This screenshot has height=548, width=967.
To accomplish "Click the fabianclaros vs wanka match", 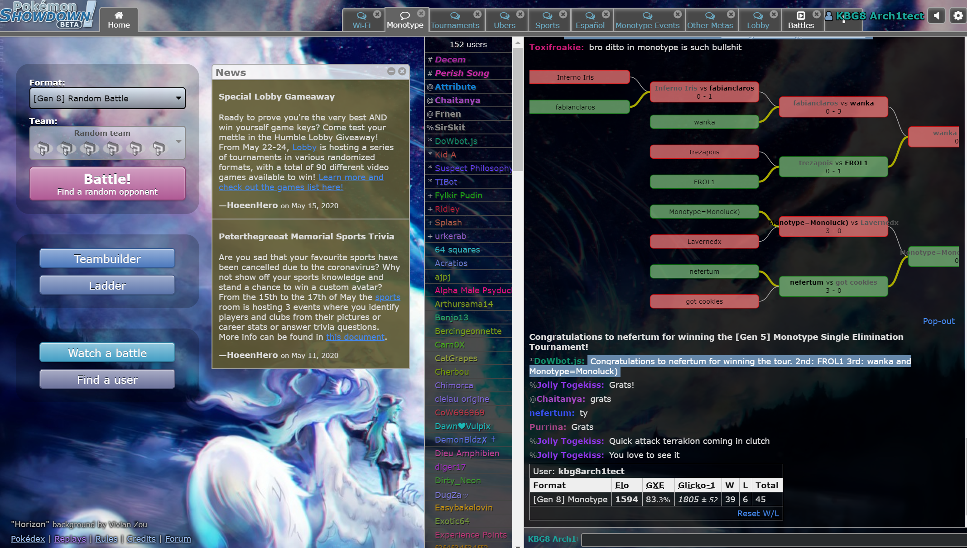I will 833,107.
